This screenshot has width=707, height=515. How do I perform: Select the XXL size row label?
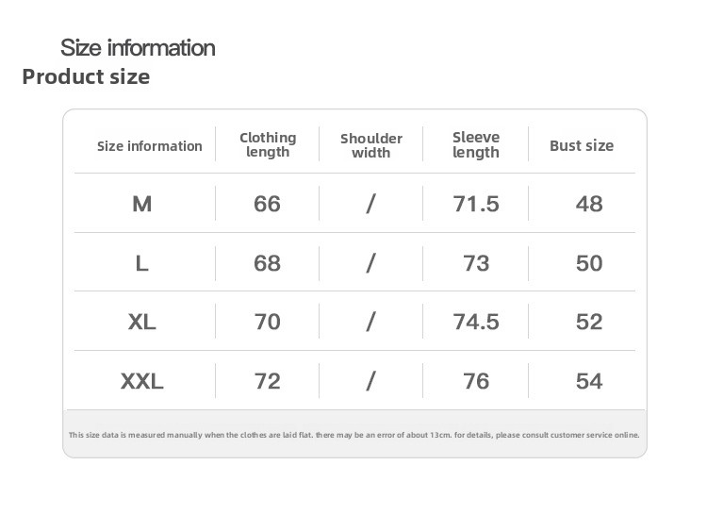142,381
